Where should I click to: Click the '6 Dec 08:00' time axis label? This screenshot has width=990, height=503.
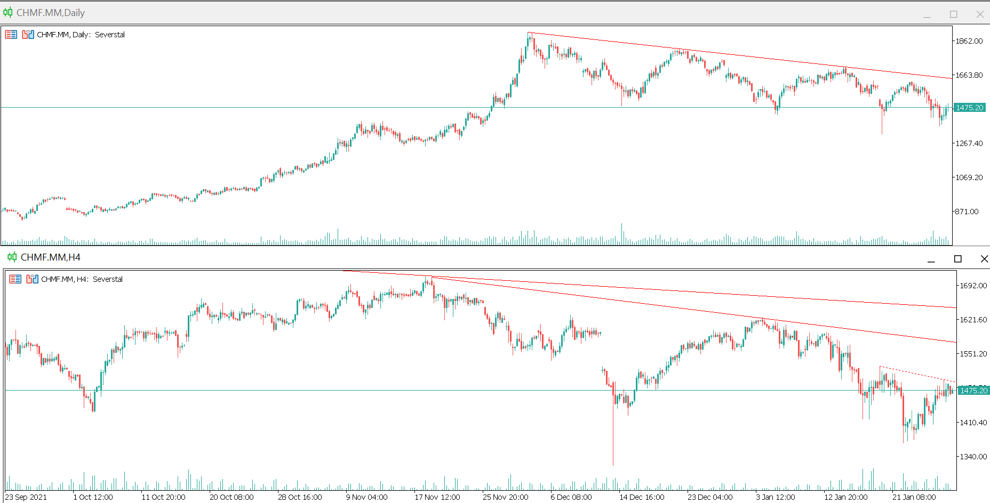pos(571,497)
